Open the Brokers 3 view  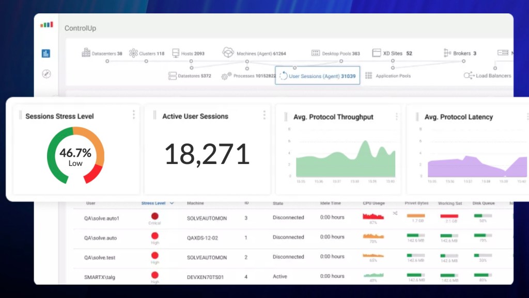click(x=464, y=53)
